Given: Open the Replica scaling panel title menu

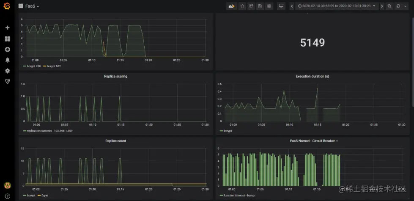Looking at the screenshot, I should 115,76.
